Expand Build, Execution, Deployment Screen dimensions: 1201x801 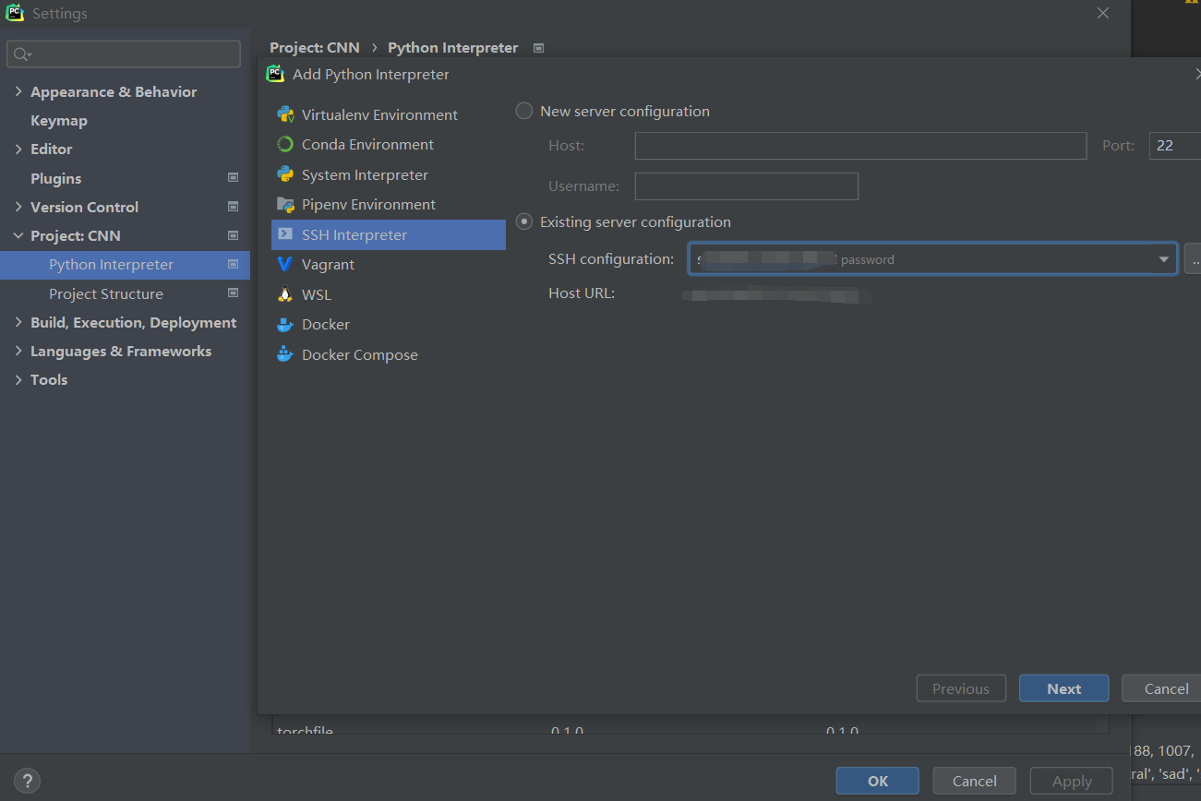(x=18, y=322)
